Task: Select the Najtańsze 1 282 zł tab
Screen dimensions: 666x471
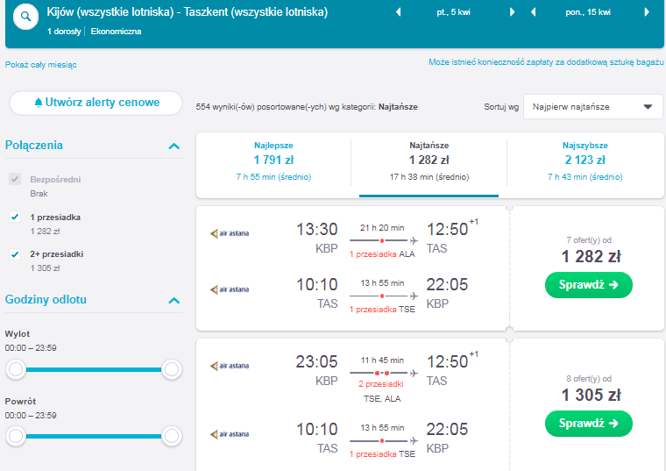Action: (429, 161)
